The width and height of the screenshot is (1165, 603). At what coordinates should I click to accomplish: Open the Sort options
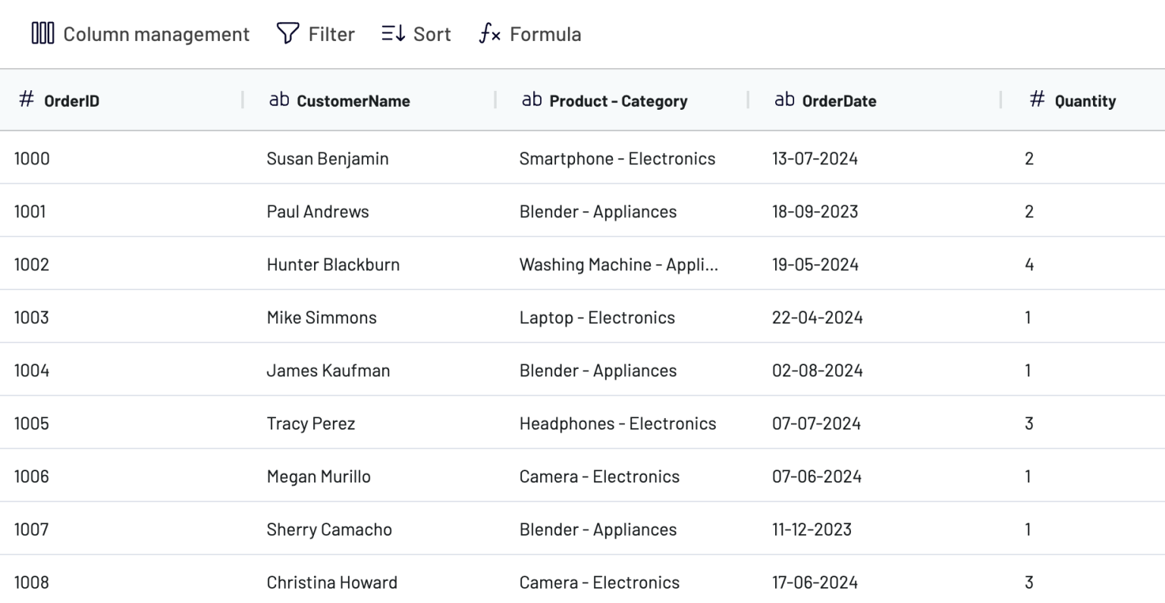point(414,33)
